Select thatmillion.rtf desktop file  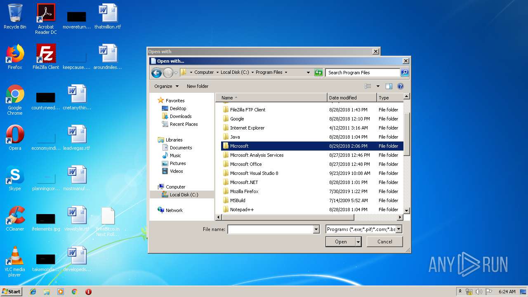click(108, 17)
